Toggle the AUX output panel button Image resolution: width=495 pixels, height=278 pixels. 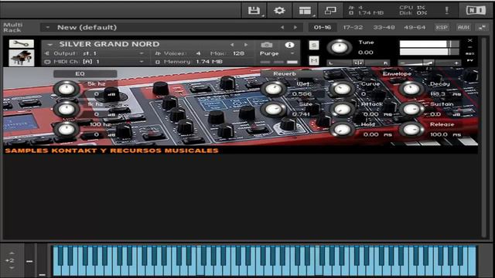[x=463, y=28]
